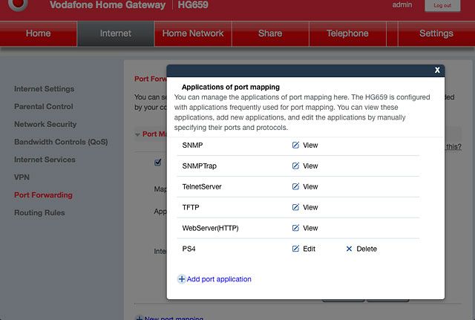Click the Applications of port mapping heading
475x320 pixels.
point(231,87)
